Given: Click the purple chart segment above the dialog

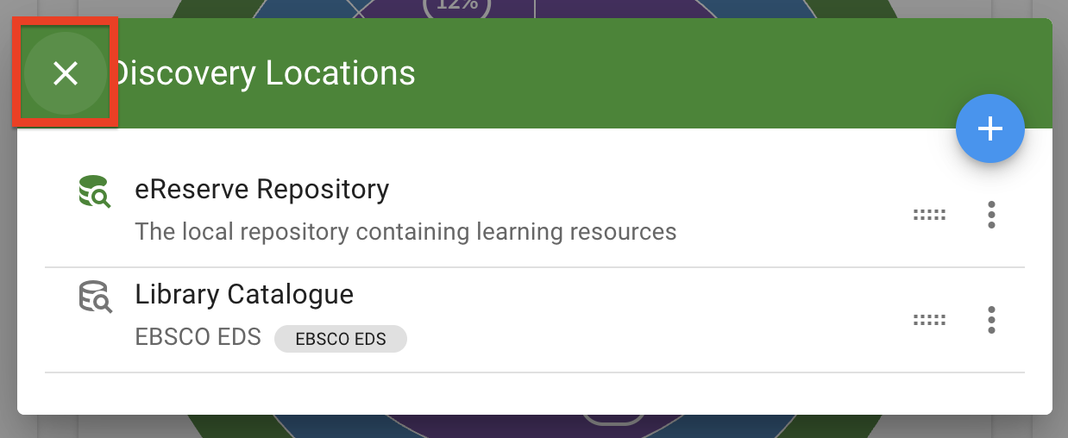Looking at the screenshot, I should click(604, 8).
